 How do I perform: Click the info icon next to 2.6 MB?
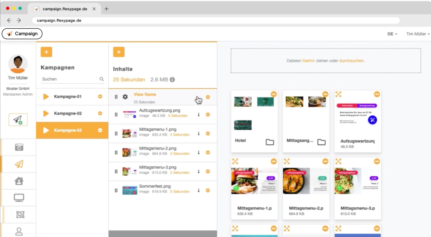[x=172, y=80]
